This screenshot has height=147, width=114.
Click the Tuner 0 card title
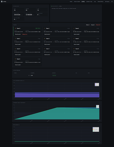click(x=18, y=28)
